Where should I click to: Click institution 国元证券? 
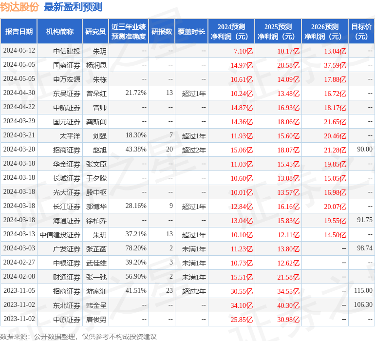[67, 122]
